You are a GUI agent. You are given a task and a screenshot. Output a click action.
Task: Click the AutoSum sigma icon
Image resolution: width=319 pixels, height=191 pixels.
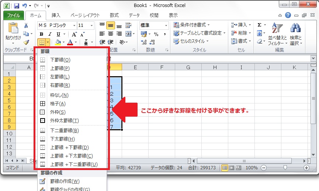259,25
